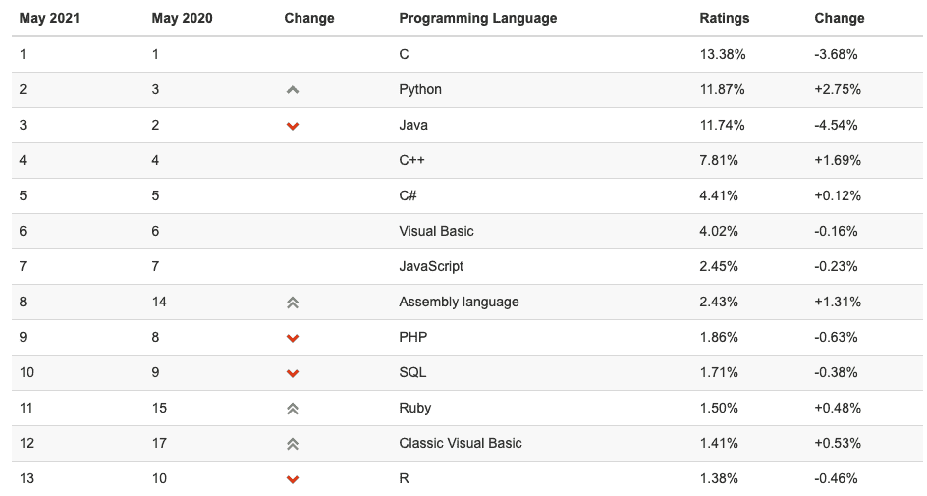Click the C++ rating value 7.81%

tap(718, 160)
